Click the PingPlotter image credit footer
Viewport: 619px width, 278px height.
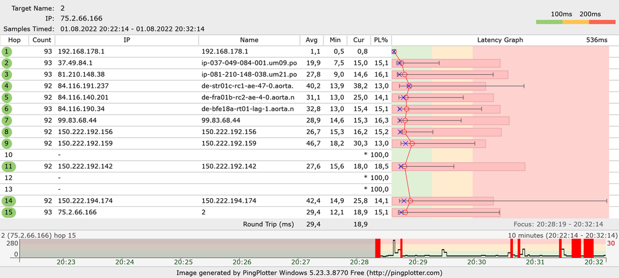click(309, 272)
